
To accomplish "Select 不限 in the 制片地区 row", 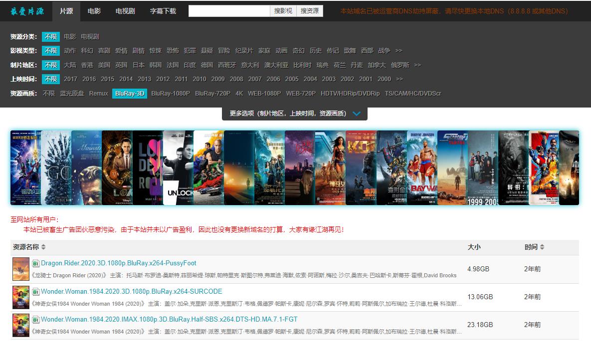I will (x=51, y=65).
